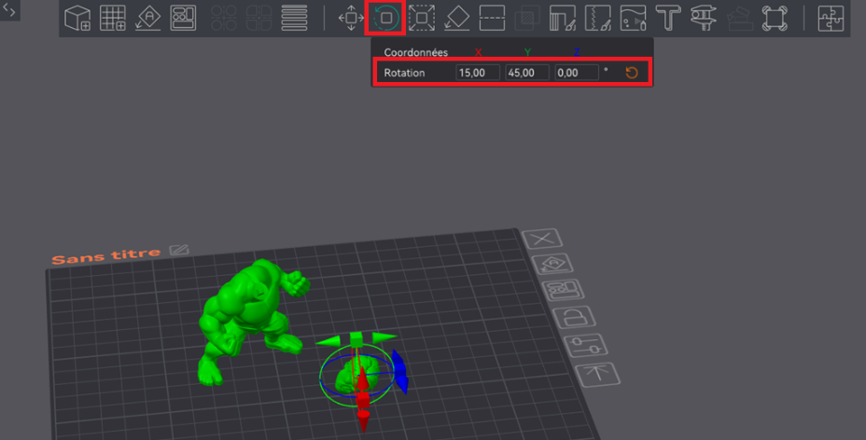Image resolution: width=866 pixels, height=440 pixels.
Task: Click the Auto orient toolbar icon
Action: (x=148, y=19)
